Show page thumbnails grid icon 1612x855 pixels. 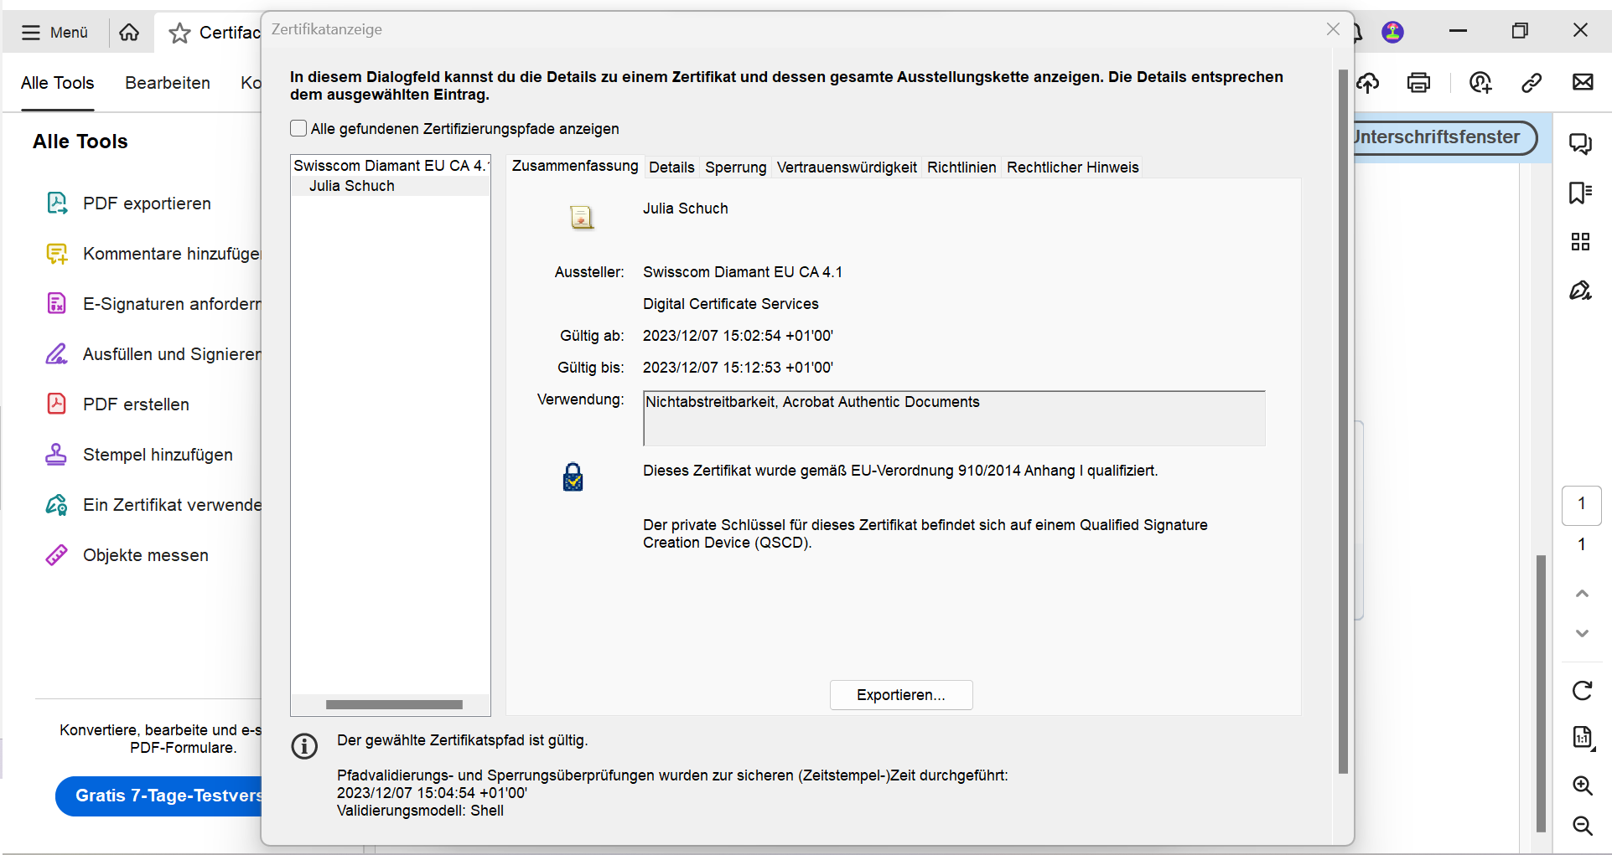coord(1581,242)
